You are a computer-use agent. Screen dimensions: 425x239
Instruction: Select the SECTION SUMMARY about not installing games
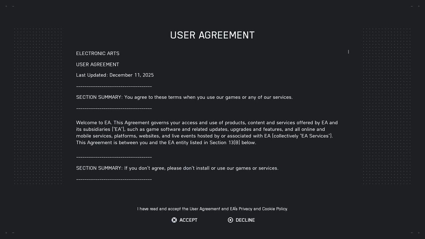point(177,168)
